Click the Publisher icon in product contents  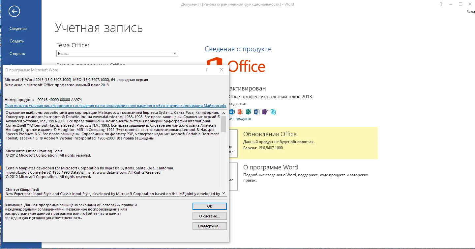(x=249, y=112)
